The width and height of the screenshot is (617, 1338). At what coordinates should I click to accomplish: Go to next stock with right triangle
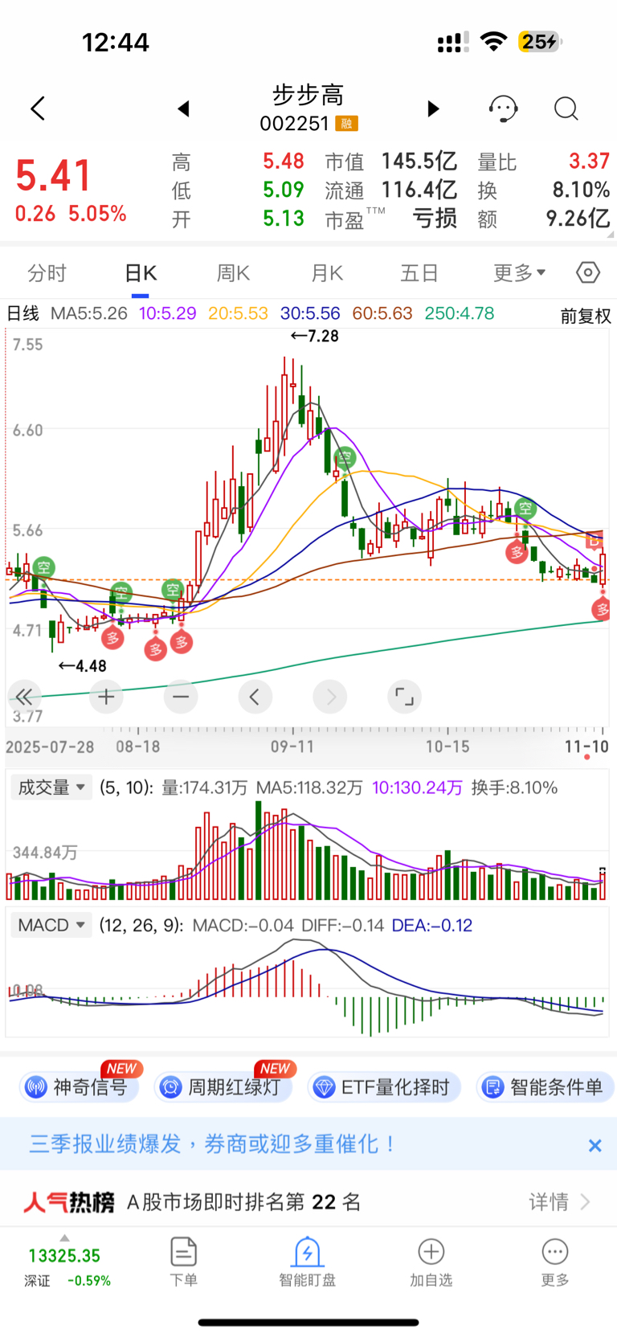pos(433,108)
